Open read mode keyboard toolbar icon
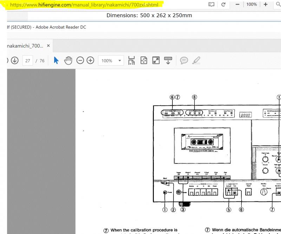 168,60
